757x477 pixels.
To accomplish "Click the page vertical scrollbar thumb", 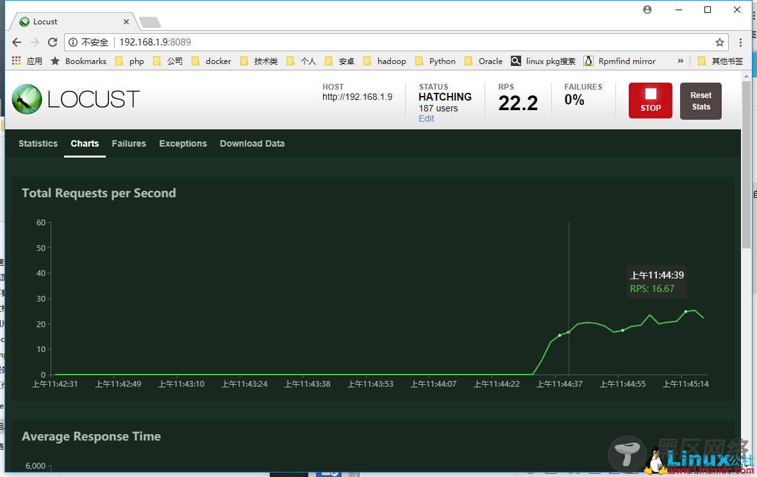I will pos(746,164).
